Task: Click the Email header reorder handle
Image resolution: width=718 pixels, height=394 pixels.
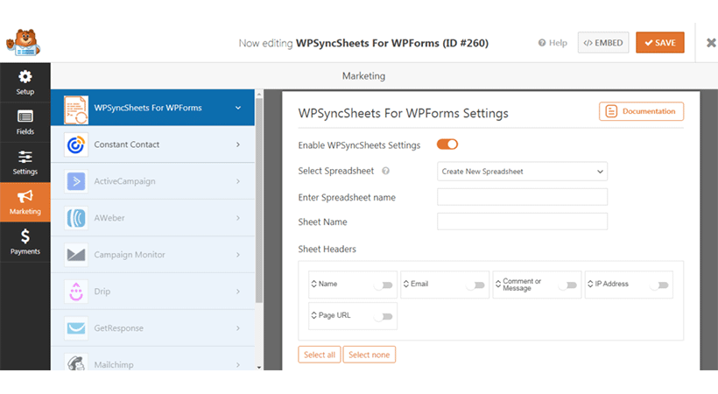Action: [x=405, y=284]
